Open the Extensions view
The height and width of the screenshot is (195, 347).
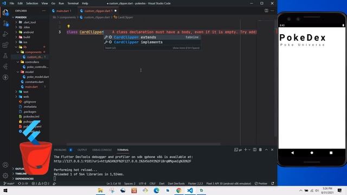(x=5, y=45)
